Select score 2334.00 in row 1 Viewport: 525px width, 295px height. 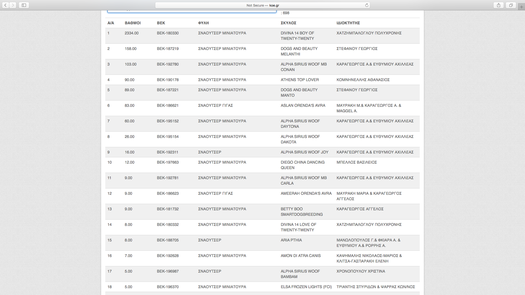click(x=132, y=33)
